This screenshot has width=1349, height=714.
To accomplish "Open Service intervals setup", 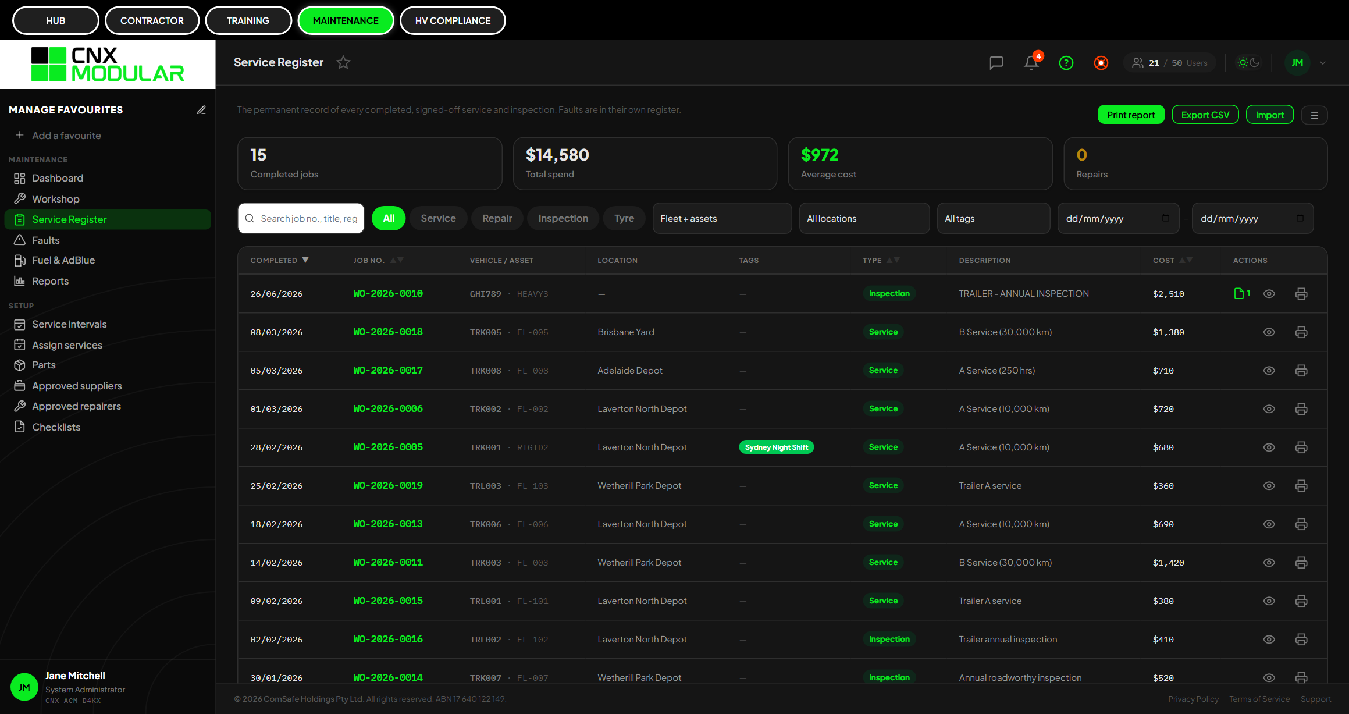I will pos(108,324).
